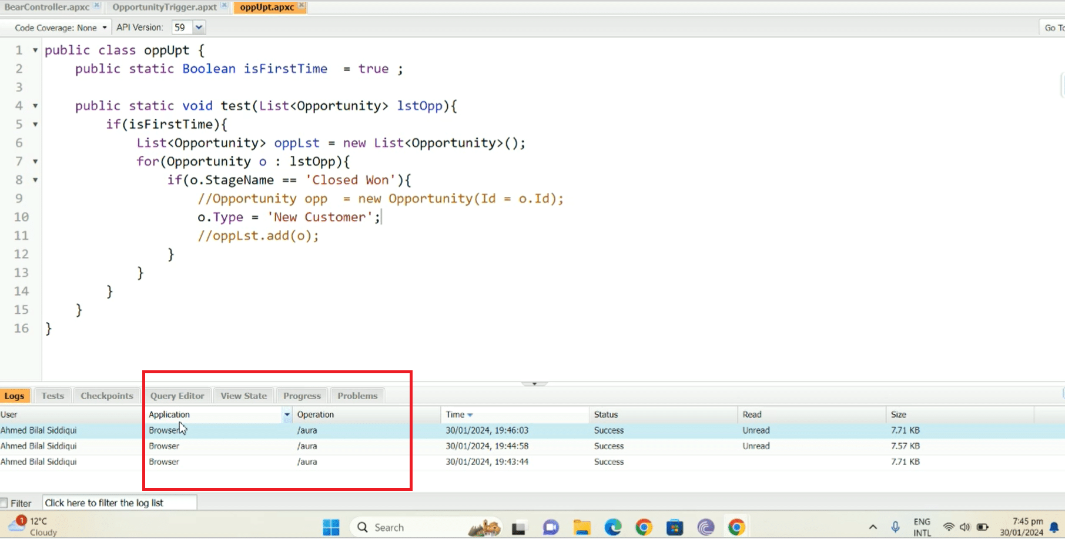
Task: Open the Application column menu arrow
Action: (287, 414)
